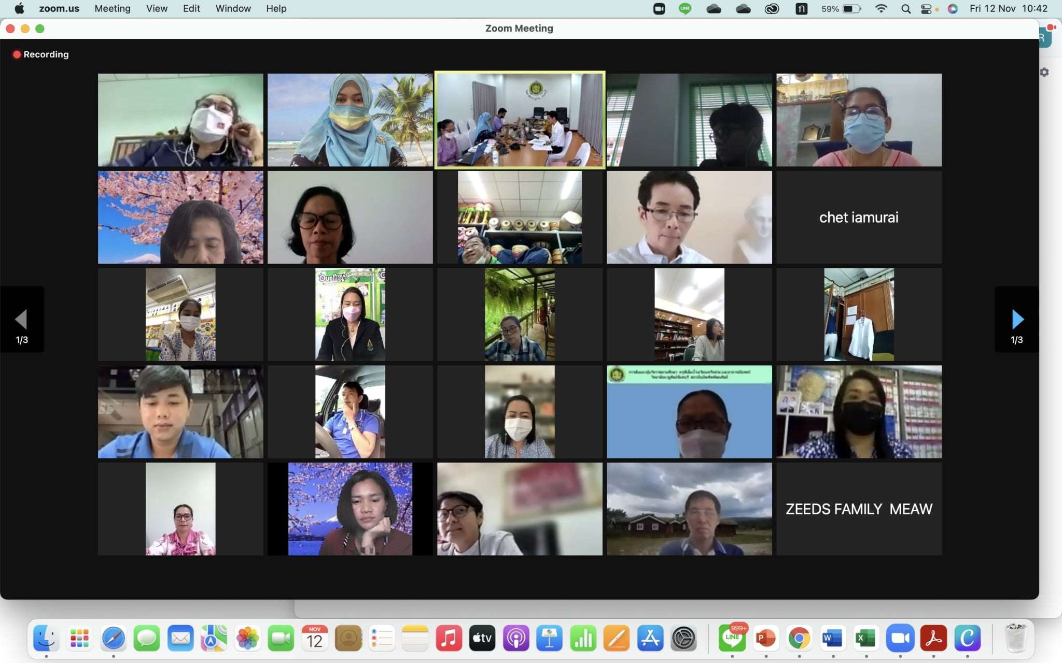1062x663 pixels.
Task: Go to next page of participants
Action: [1017, 320]
